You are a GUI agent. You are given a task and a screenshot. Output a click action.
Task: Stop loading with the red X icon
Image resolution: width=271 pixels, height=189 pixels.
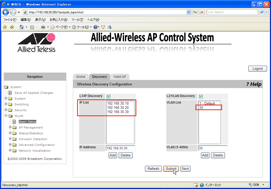coord(202,12)
